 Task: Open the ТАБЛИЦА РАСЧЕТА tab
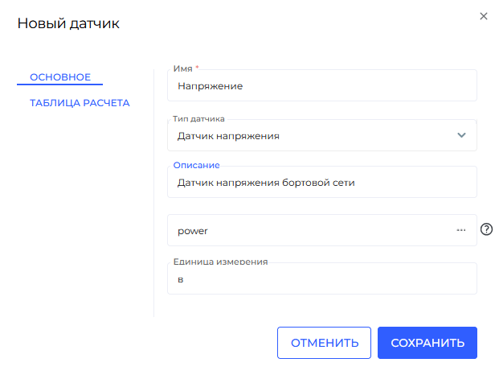coord(80,103)
